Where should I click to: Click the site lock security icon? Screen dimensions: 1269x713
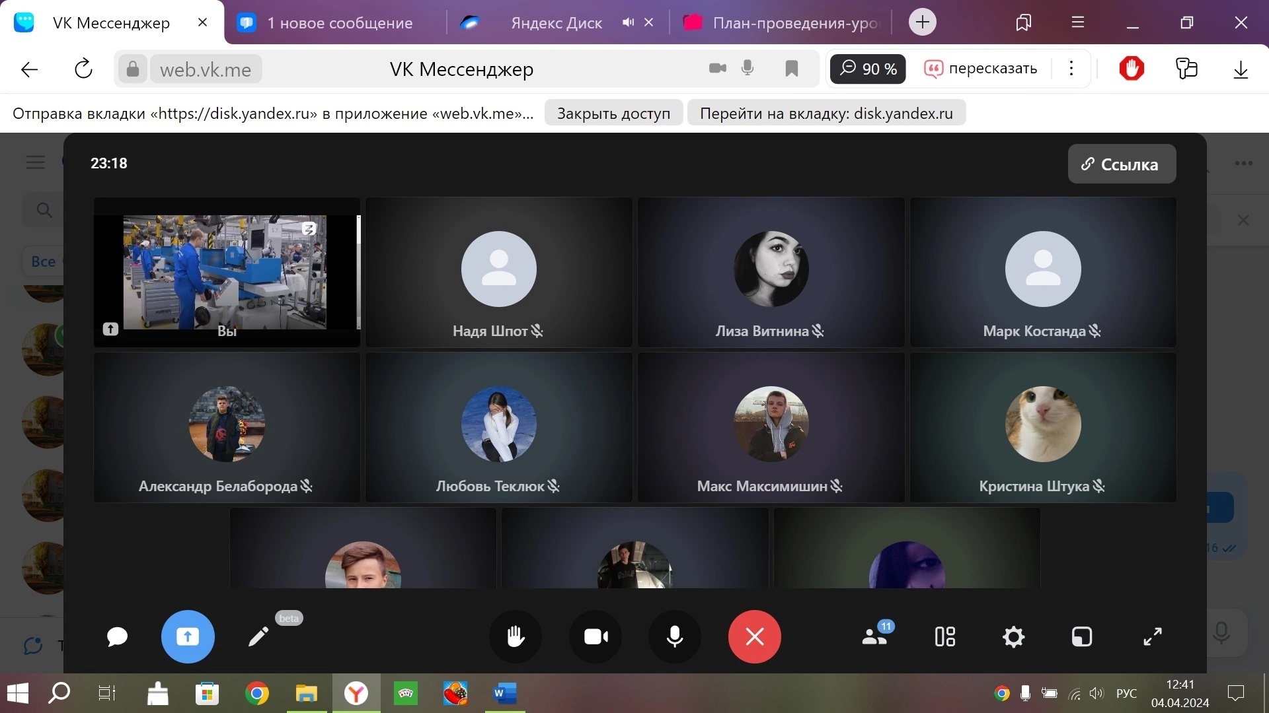(133, 69)
